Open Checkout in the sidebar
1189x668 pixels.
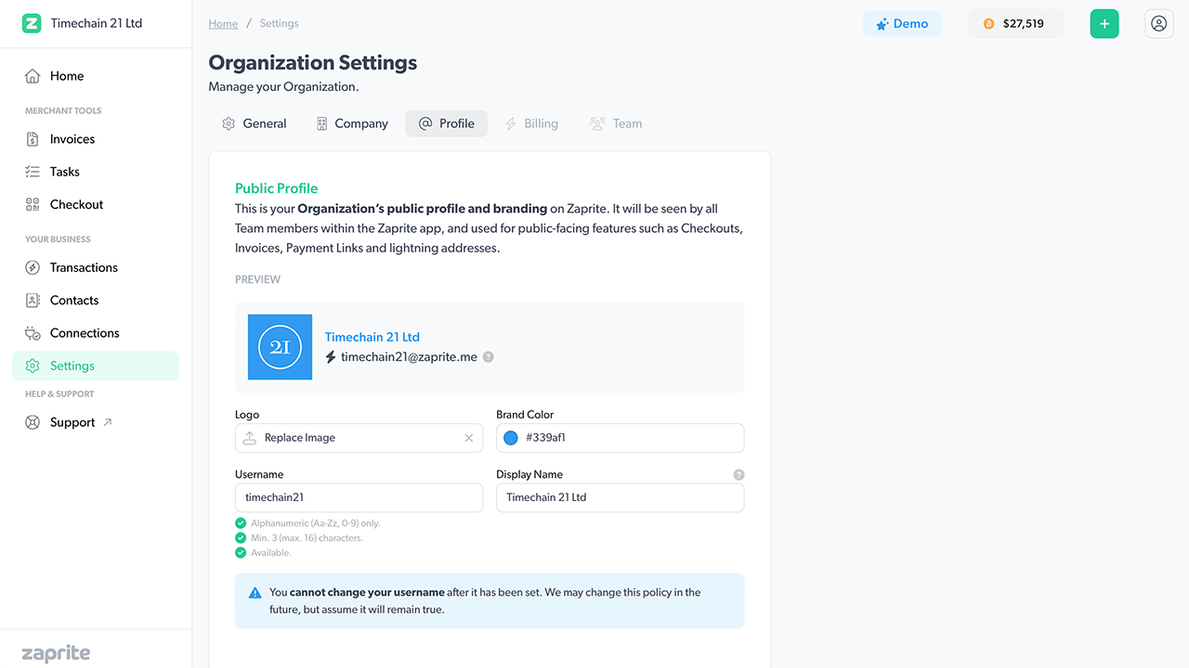(96, 204)
